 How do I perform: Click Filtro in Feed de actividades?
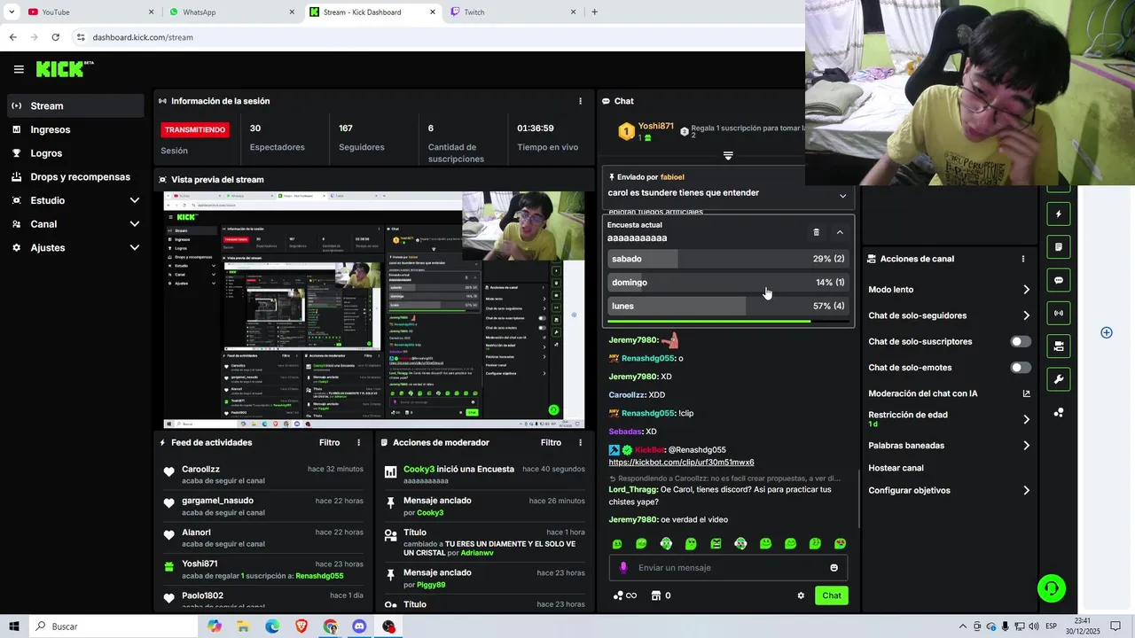tap(329, 442)
